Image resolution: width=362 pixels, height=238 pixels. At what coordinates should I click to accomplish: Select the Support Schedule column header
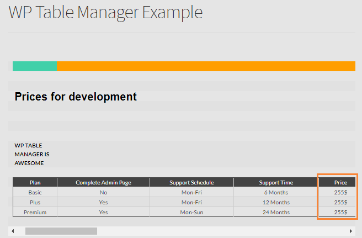(x=191, y=182)
